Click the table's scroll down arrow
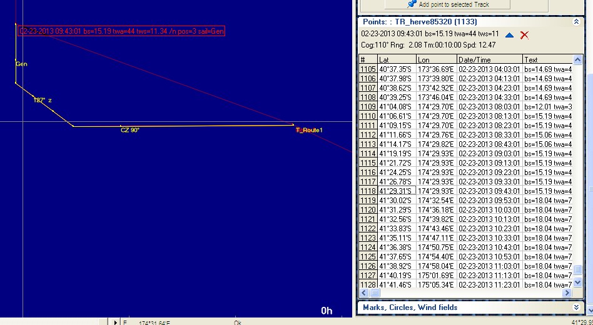The image size is (593, 325). click(569, 283)
